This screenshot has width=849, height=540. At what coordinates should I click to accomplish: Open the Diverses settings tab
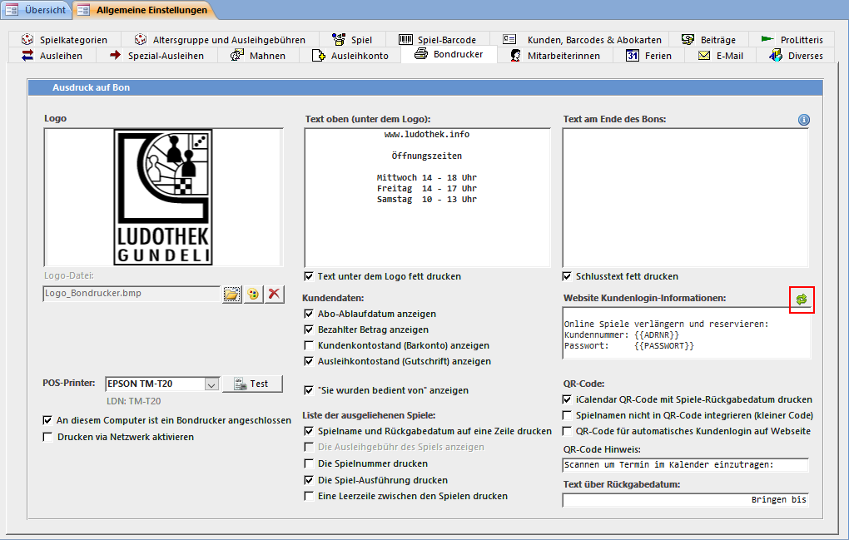click(796, 55)
